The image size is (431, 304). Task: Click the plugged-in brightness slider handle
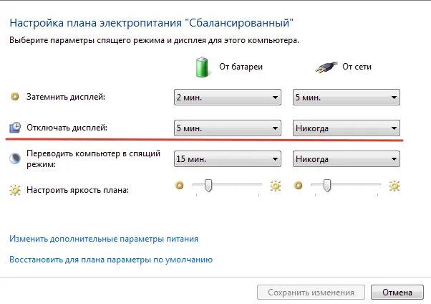[327, 186]
